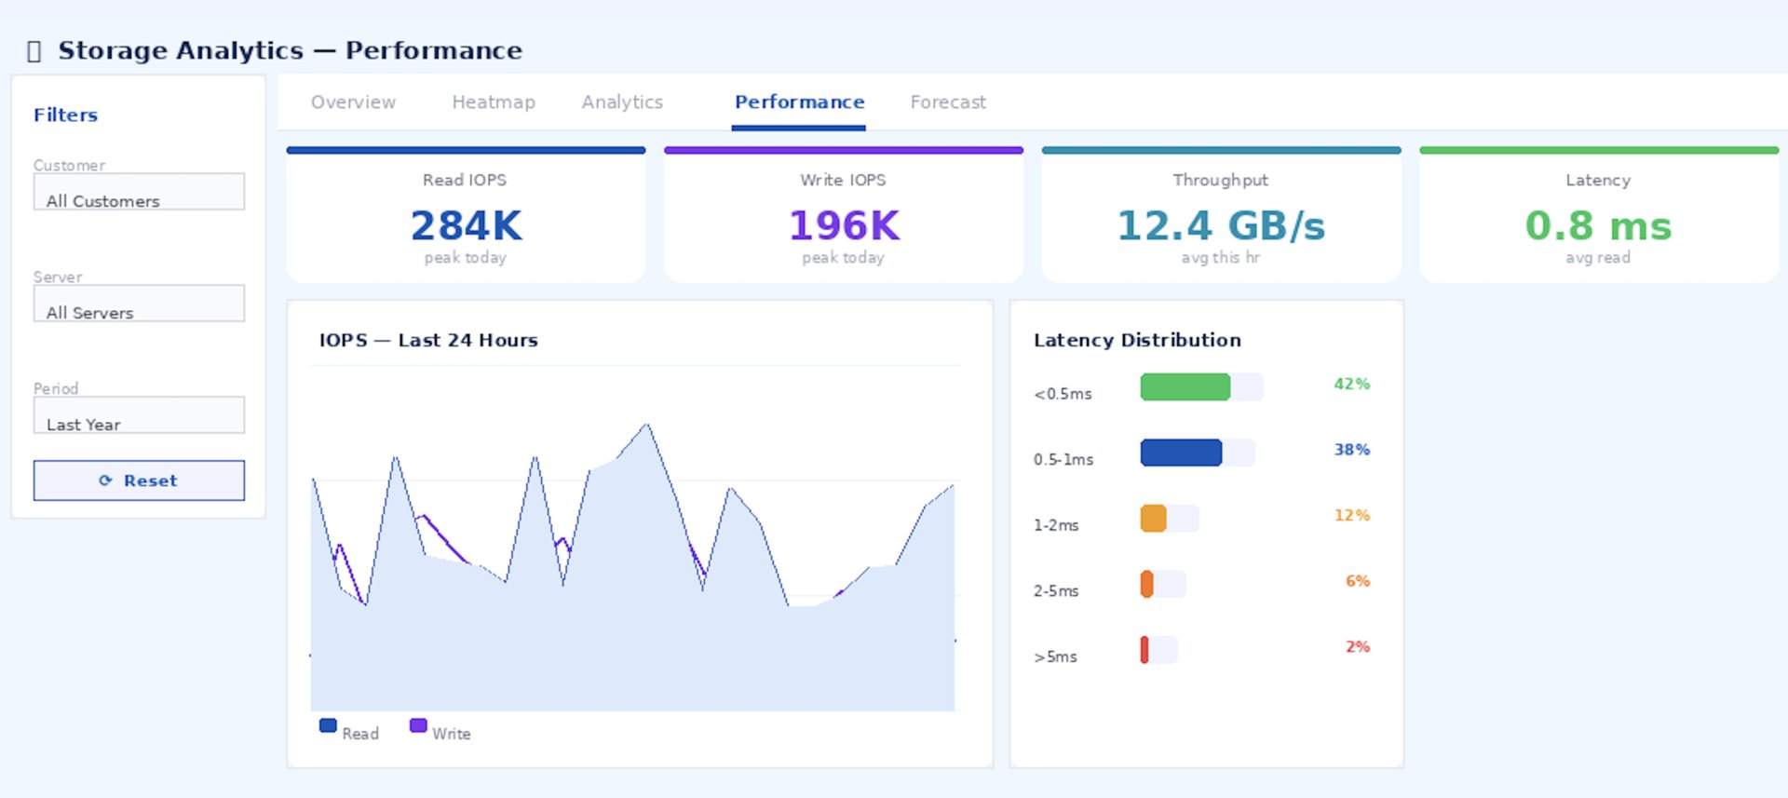This screenshot has width=1788, height=798.
Task: Open the Heatmap tab
Action: (x=494, y=102)
